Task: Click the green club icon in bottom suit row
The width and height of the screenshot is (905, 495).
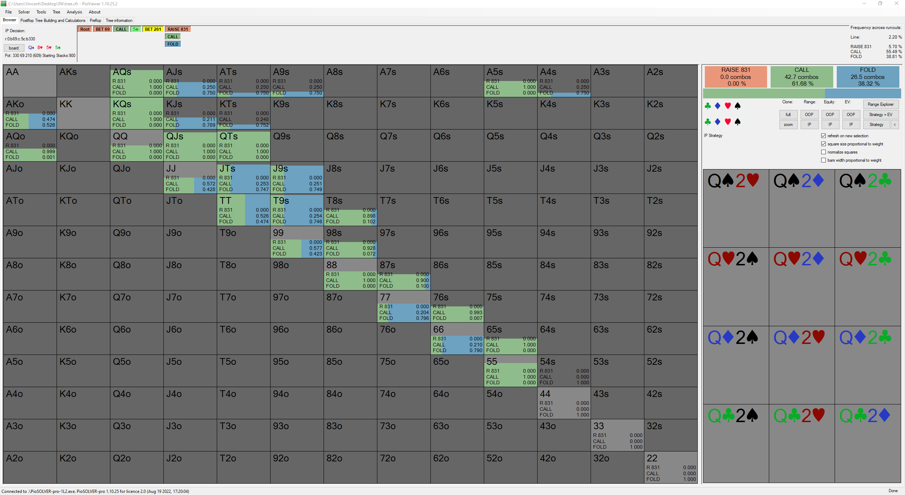Action: pos(708,122)
